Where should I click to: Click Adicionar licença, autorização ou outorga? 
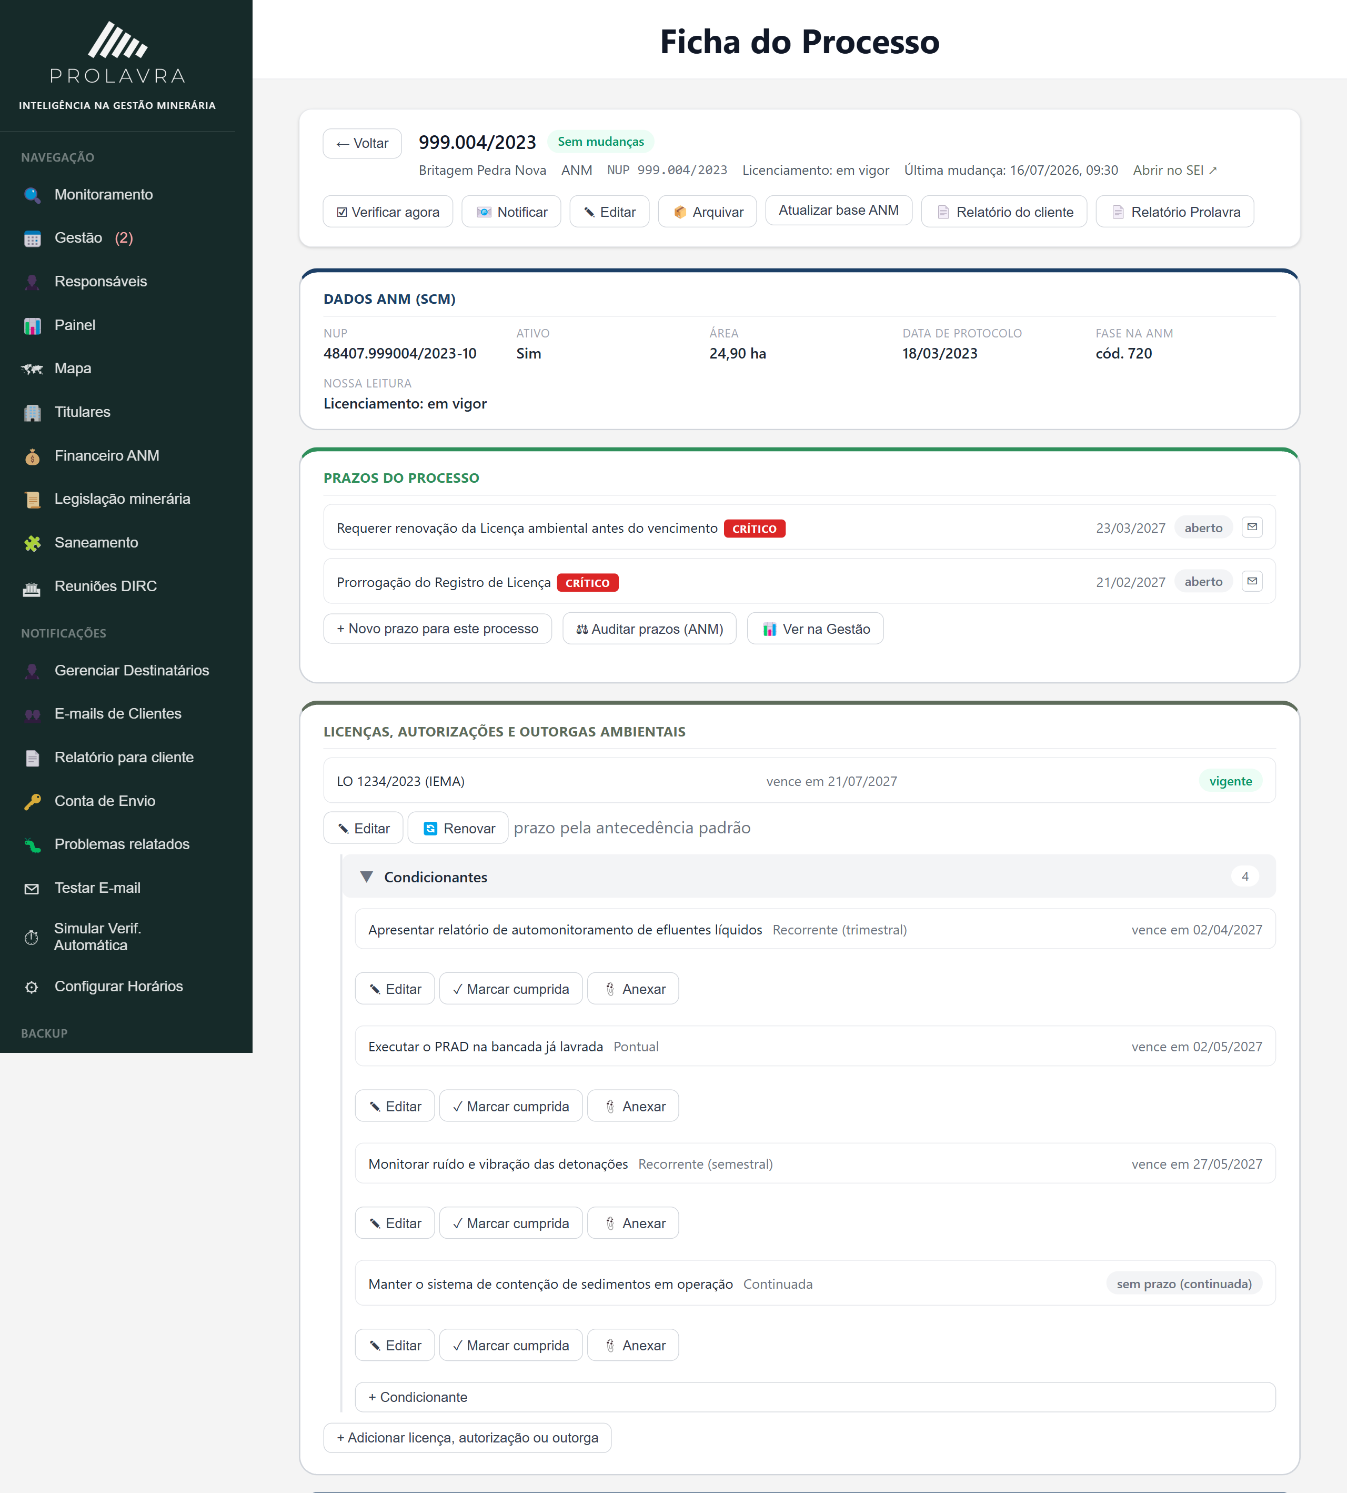tap(467, 1438)
